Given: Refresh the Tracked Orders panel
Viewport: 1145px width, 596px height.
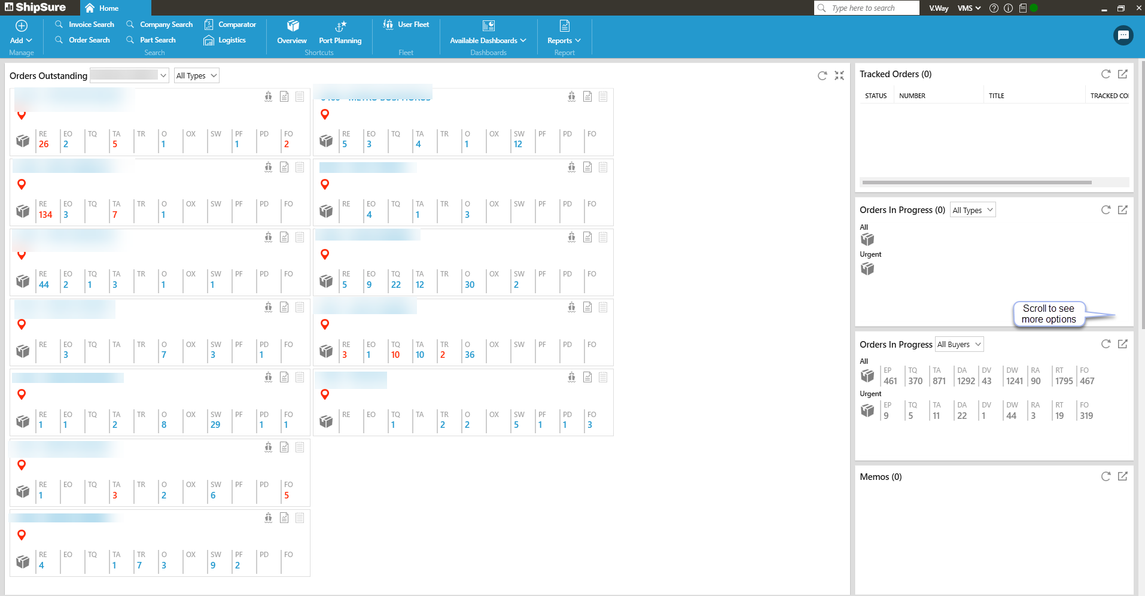Looking at the screenshot, I should (1106, 74).
